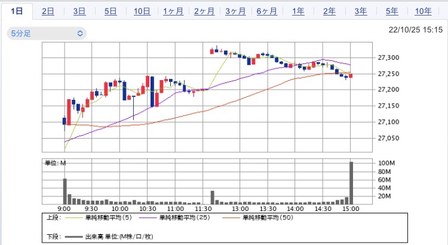Screen dimensions: 448x245
Task: Select the 1日 chart range tab
Action: click(x=17, y=11)
